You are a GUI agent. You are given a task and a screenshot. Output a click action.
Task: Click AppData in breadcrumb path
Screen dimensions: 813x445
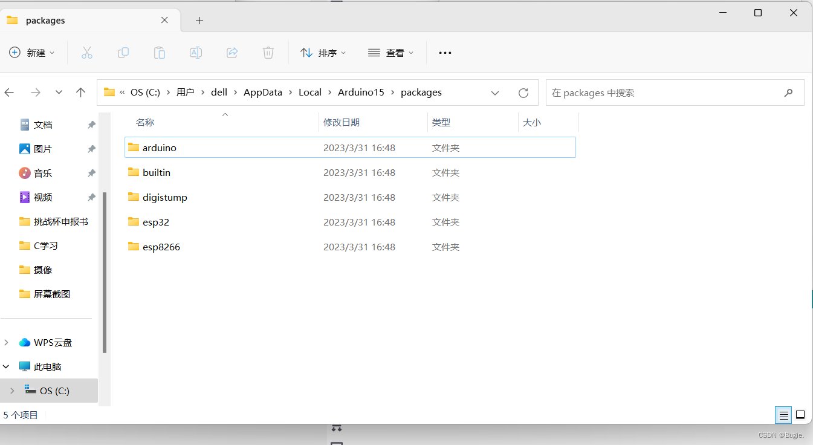pyautogui.click(x=263, y=93)
